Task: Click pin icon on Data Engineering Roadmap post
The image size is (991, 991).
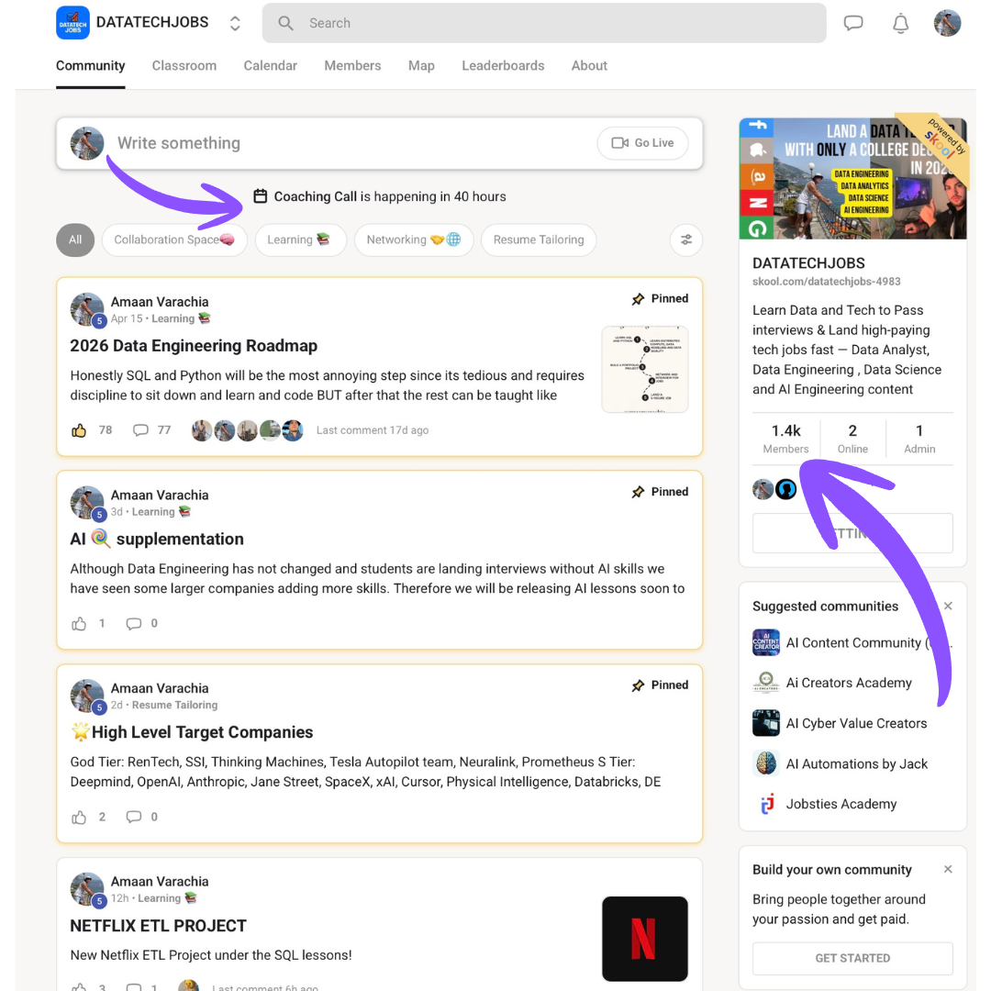Action: (639, 299)
